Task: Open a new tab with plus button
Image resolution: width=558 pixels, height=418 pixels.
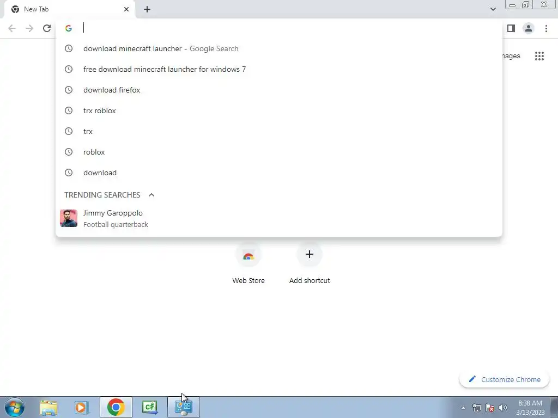Action: (147, 9)
